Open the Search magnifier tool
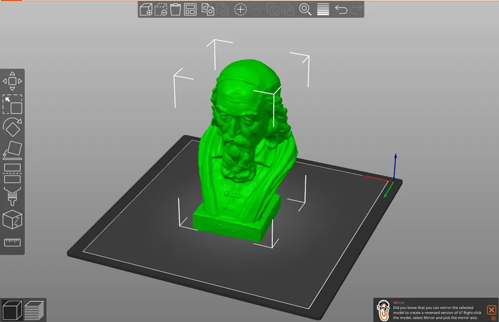Image resolution: width=499 pixels, height=322 pixels. (305, 10)
